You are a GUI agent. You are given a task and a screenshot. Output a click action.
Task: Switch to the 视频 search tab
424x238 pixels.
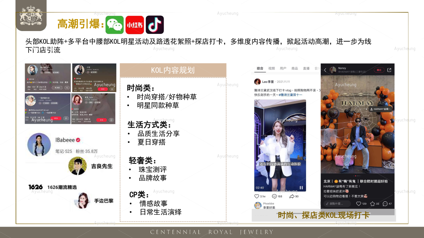(271, 68)
